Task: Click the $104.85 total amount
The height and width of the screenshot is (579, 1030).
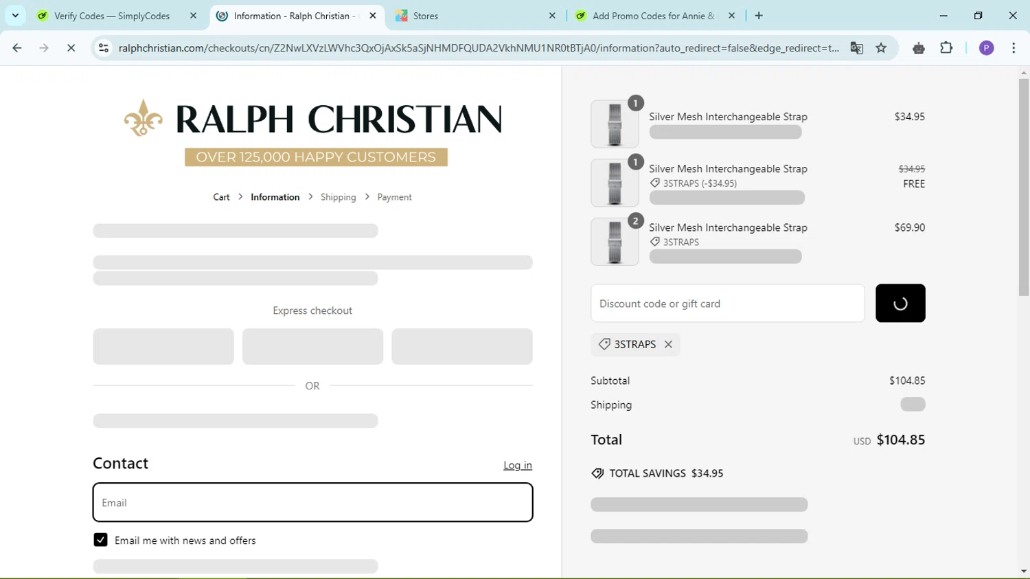Action: pyautogui.click(x=901, y=440)
